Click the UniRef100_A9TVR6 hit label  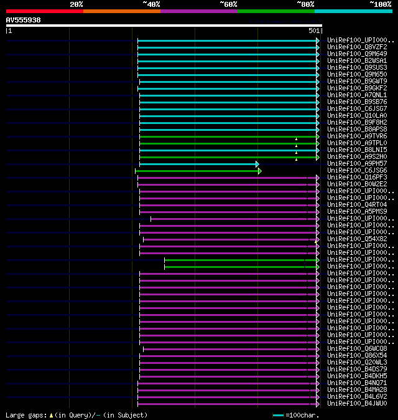(357, 136)
